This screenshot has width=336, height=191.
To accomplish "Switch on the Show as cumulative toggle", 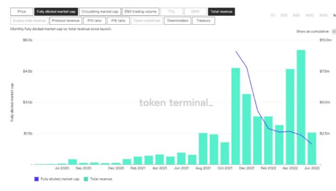I will coord(334,32).
